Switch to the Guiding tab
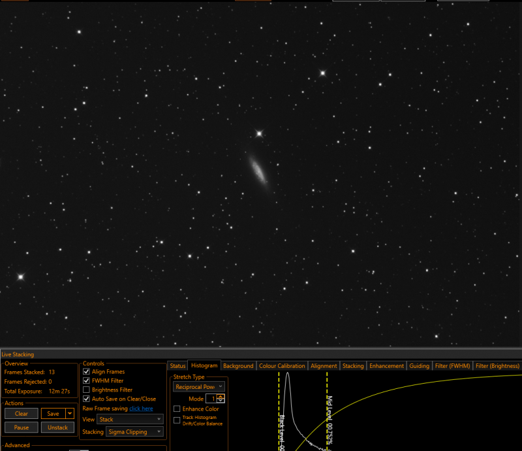 click(419, 366)
